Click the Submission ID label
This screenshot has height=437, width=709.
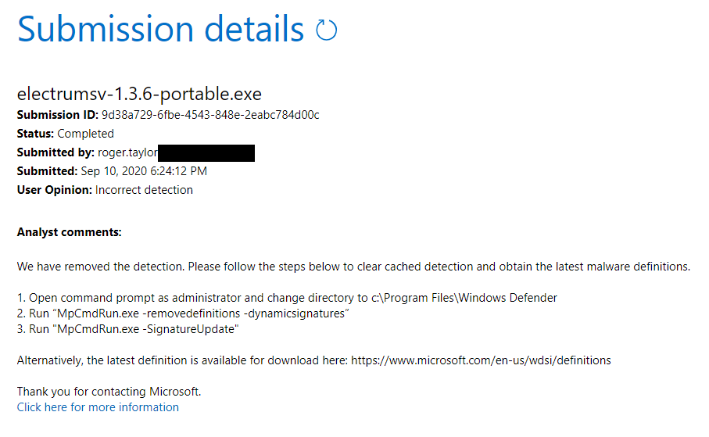[x=58, y=115]
